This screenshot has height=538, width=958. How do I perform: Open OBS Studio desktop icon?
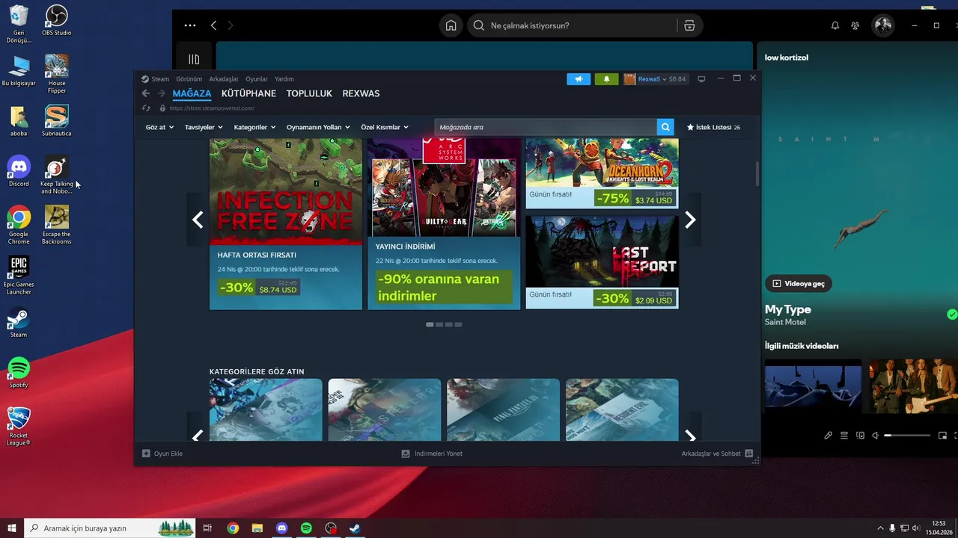pos(57,20)
